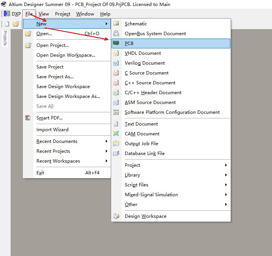Choose Open... in File menu
The image size is (272, 256).
coord(67,34)
